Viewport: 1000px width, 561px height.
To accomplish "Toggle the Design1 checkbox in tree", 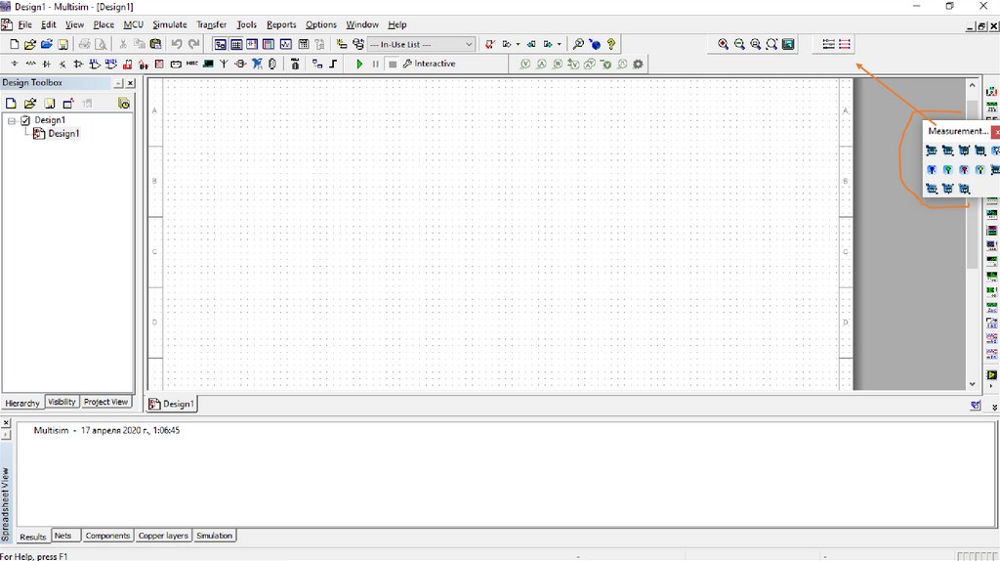I will point(25,120).
